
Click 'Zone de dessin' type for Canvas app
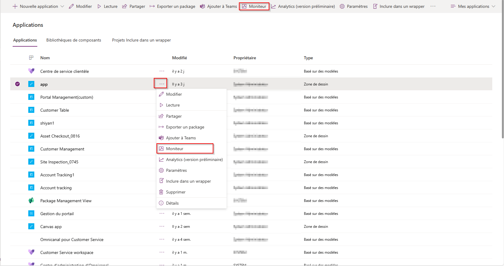tap(316, 227)
